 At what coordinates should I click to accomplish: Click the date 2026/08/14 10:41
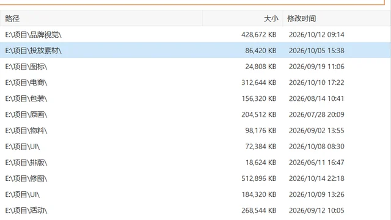316,98
